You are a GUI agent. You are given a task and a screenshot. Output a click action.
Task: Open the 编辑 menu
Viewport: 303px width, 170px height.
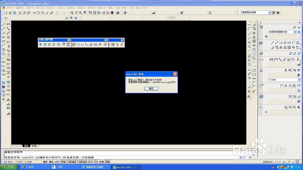[x=20, y=8]
